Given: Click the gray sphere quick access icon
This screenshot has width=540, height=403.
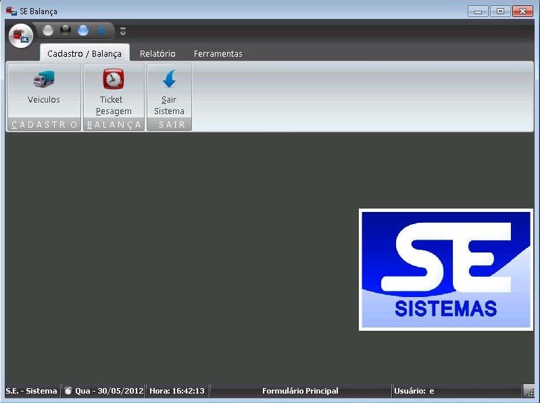Looking at the screenshot, I should 48,30.
